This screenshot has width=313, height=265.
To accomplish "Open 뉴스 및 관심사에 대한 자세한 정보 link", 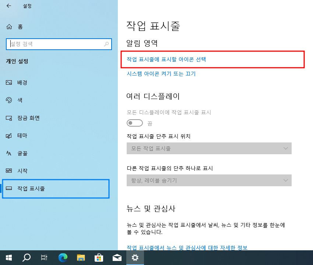I will [187, 248].
